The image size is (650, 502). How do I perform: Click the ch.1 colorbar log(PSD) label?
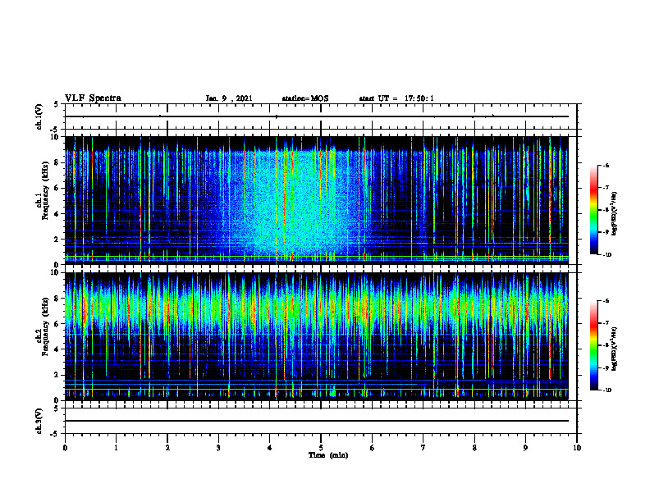click(x=615, y=213)
